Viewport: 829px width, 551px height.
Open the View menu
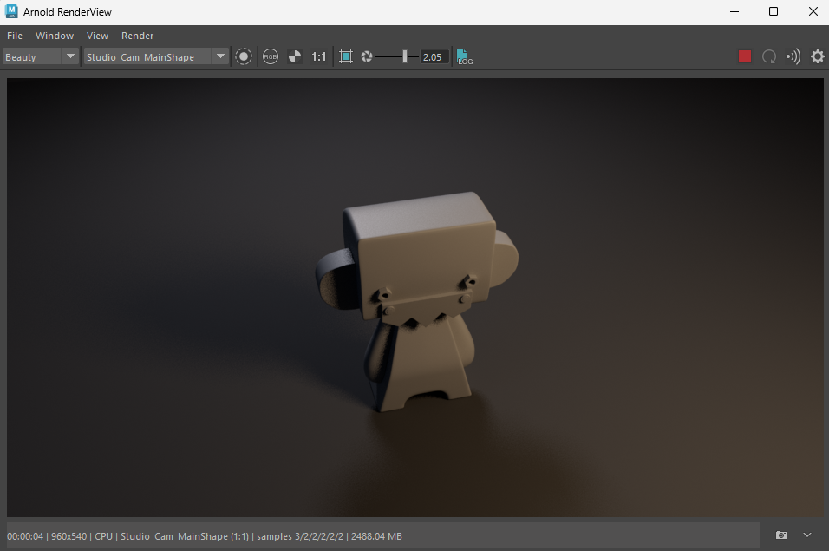point(97,36)
